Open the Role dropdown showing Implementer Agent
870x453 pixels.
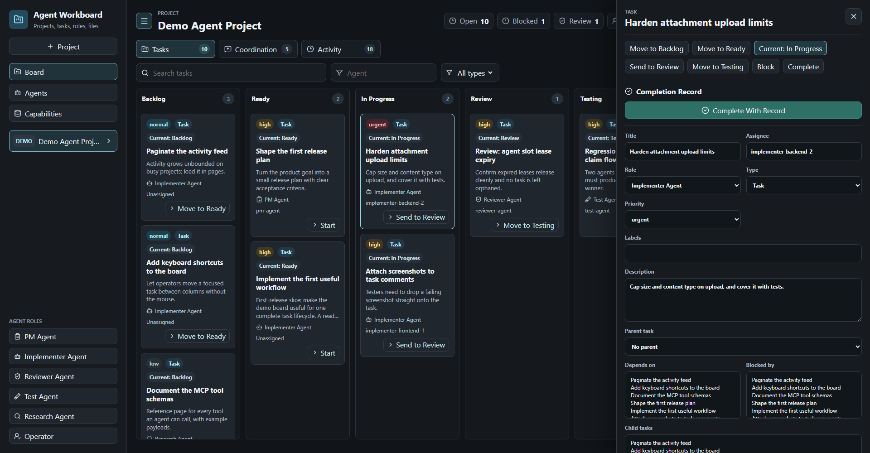(682, 185)
